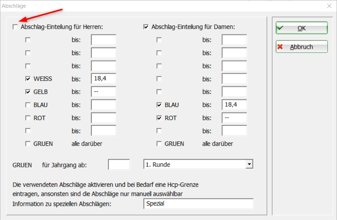Uncheck the GELB tee for Herren

tap(28, 92)
